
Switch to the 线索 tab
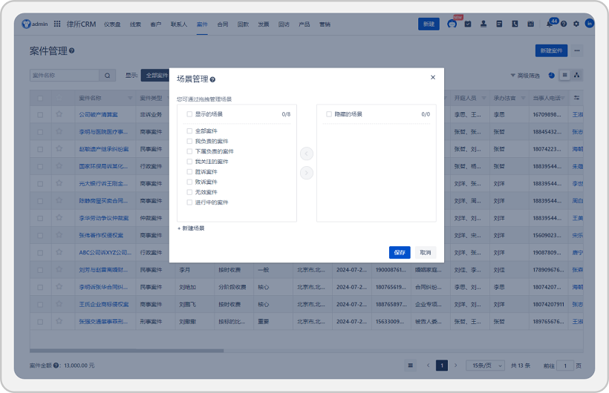[x=135, y=24]
